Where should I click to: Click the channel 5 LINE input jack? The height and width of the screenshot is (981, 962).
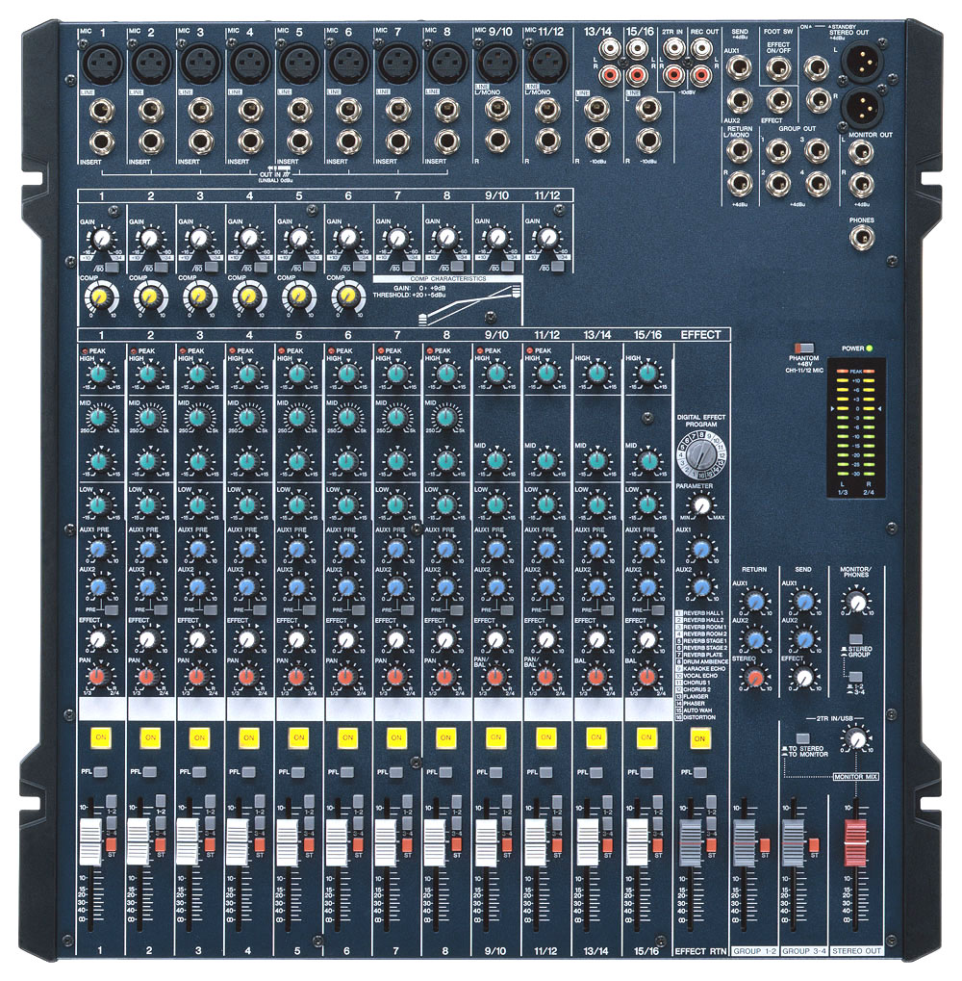[300, 110]
